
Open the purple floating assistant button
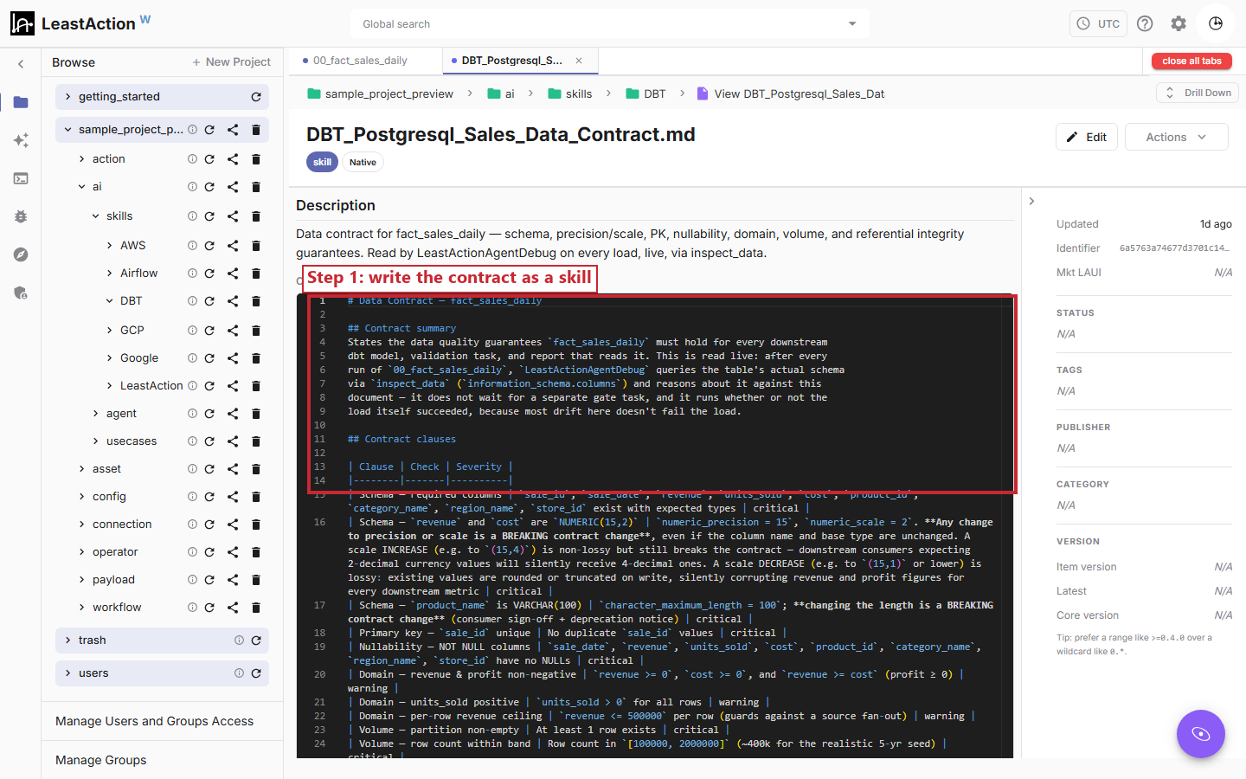[x=1201, y=734]
